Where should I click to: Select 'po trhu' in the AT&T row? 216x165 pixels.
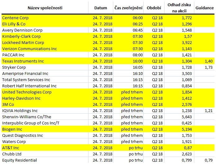(136, 148)
